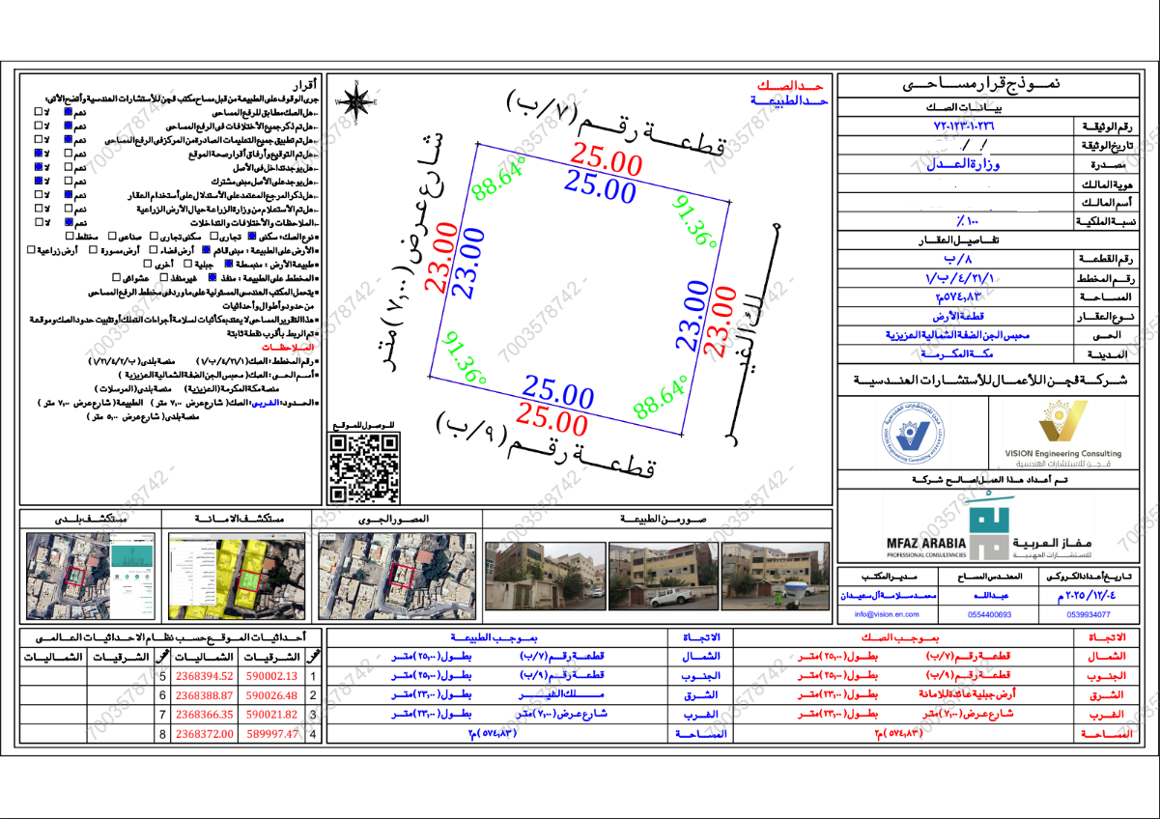
Task: Click the 88.64° angle at the top-left corner
Action: (x=498, y=179)
